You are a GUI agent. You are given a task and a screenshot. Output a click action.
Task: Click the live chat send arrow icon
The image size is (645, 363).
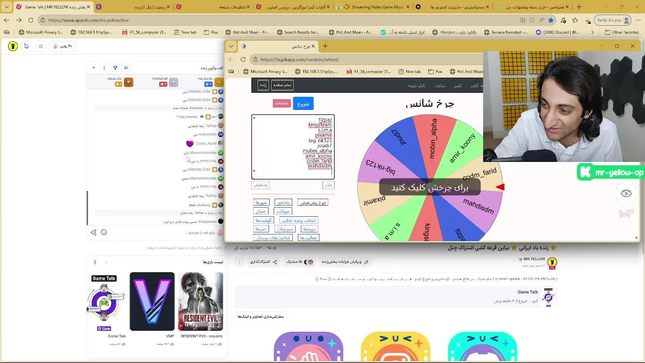[94, 232]
